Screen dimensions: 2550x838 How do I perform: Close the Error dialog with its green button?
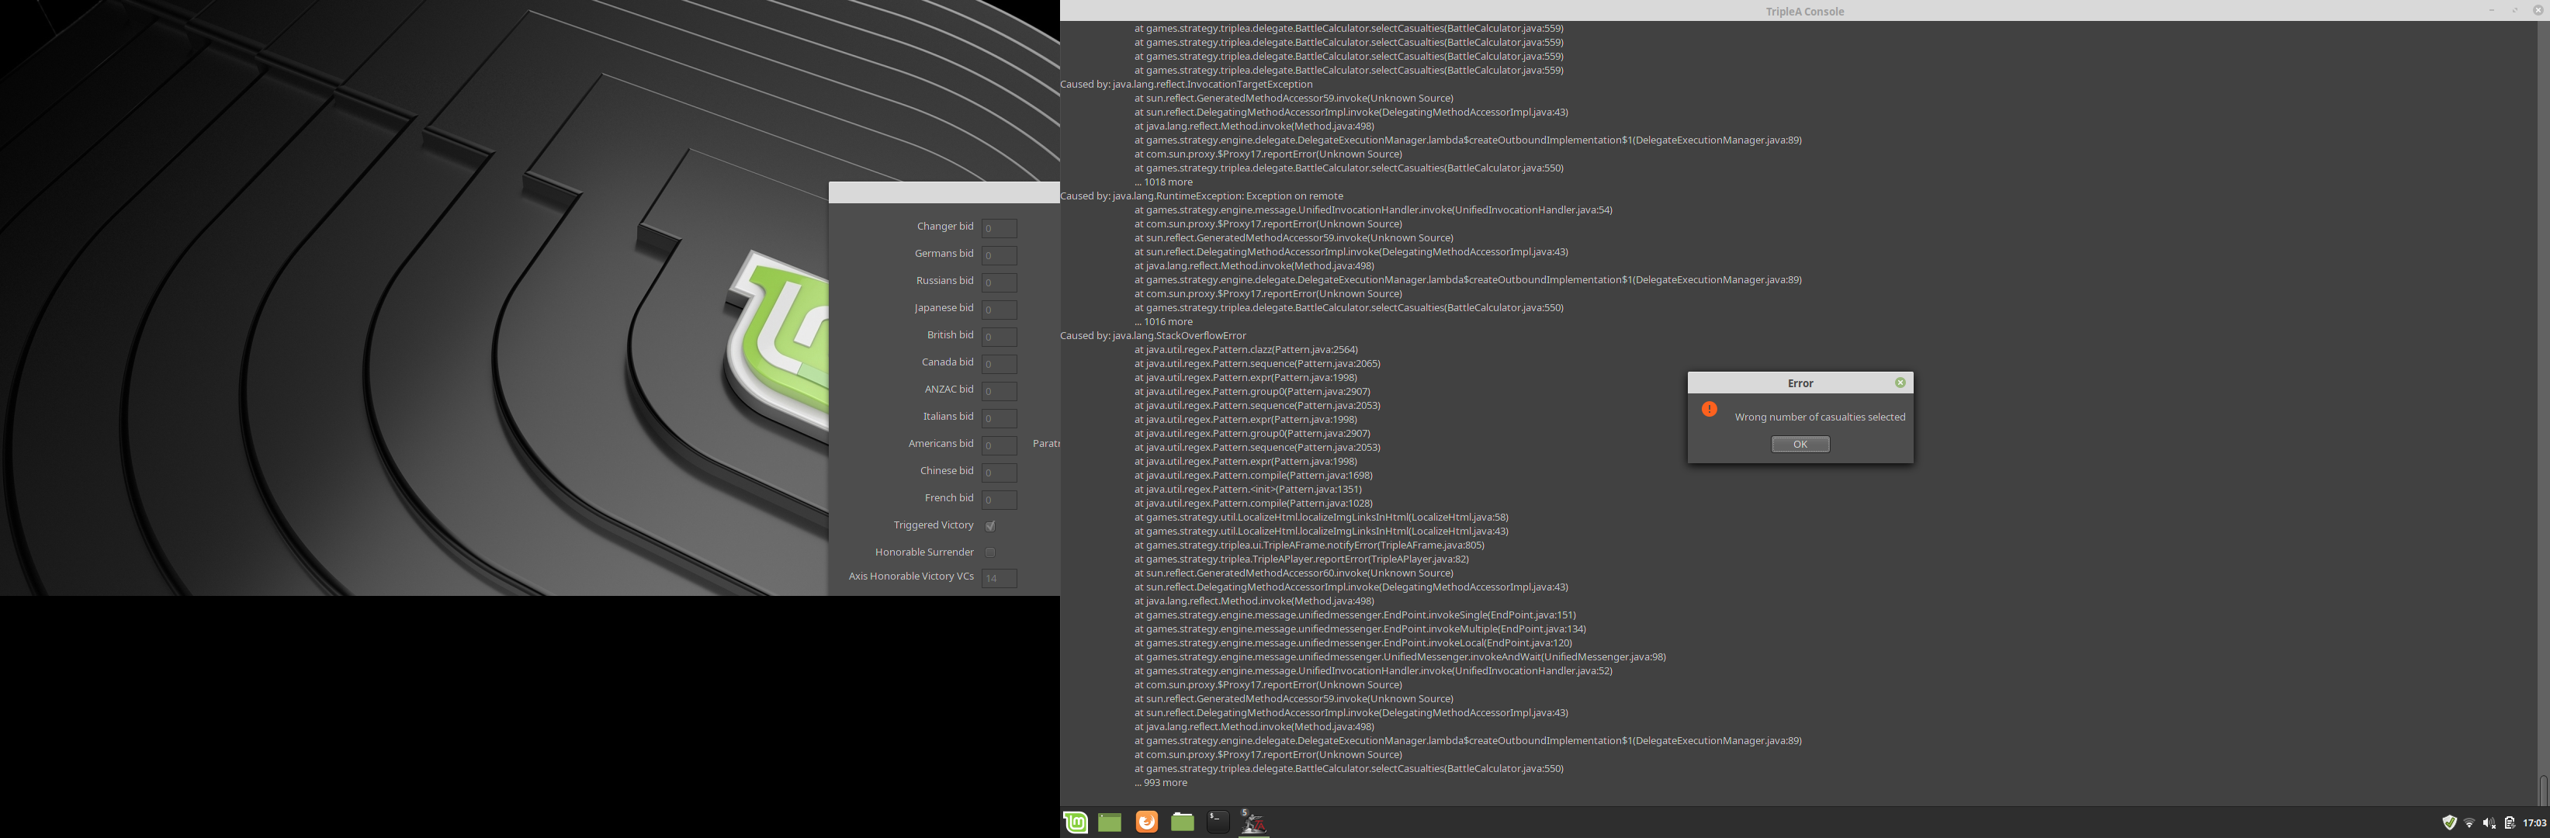pos(1900,383)
